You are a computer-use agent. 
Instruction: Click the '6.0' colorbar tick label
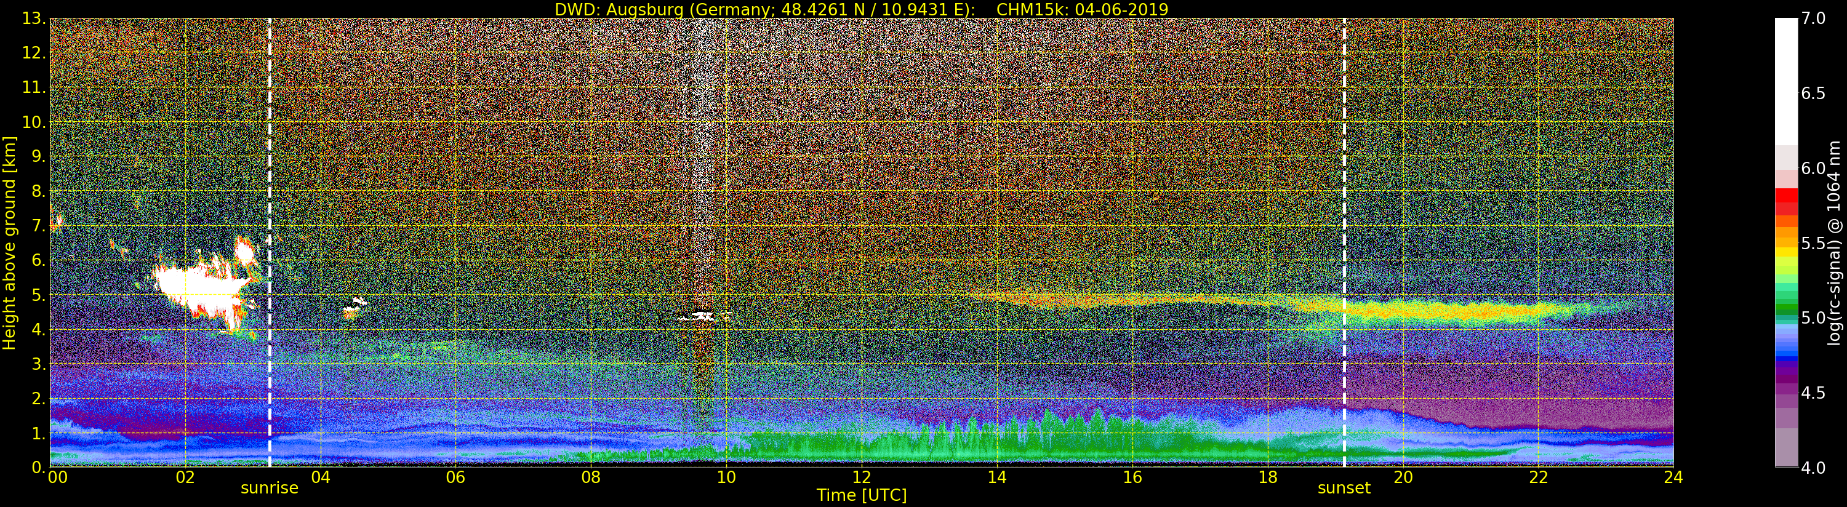pos(1813,169)
